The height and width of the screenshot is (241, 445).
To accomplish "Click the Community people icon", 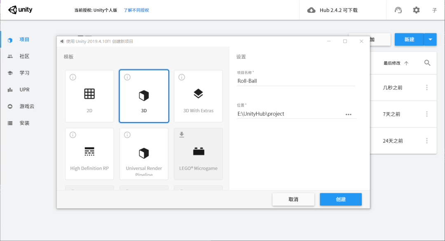I will 10,56.
